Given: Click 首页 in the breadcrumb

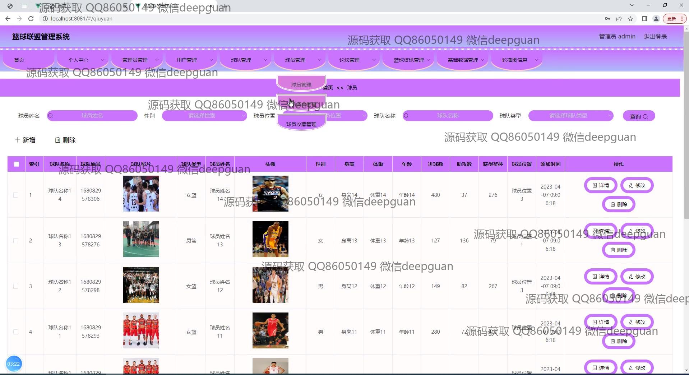Looking at the screenshot, I should (x=328, y=88).
